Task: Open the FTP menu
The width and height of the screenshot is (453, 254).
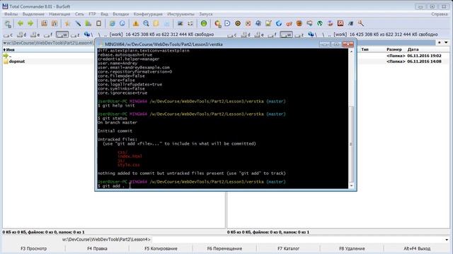Action: click(92, 14)
